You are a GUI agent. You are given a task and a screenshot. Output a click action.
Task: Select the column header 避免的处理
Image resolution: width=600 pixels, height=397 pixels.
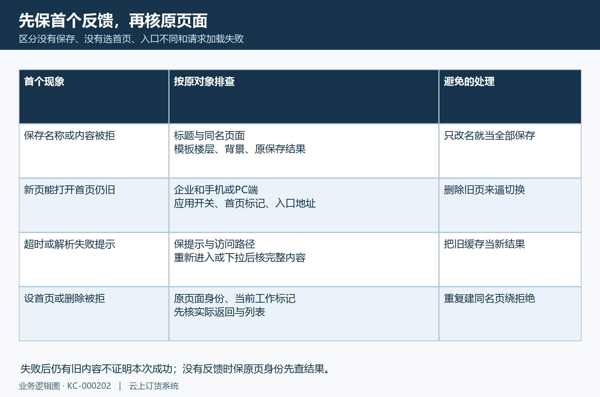pos(510,97)
